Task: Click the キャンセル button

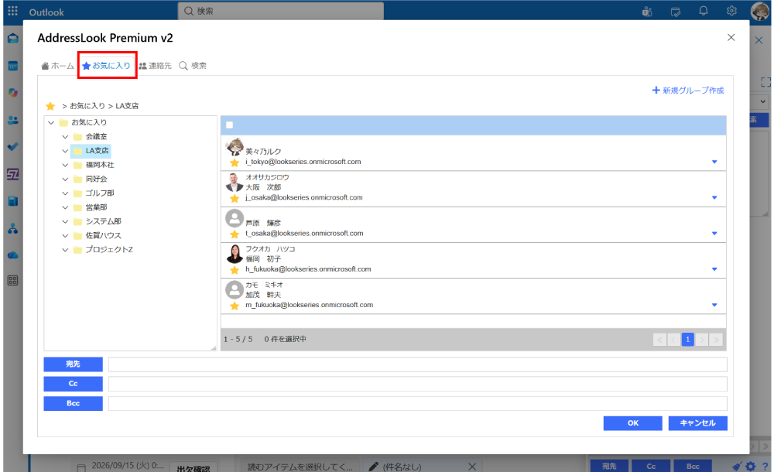Action: [x=698, y=423]
